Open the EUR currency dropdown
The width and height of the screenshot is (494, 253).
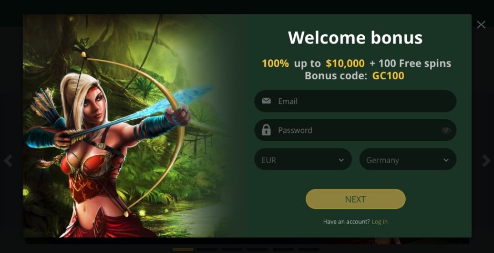(x=303, y=160)
